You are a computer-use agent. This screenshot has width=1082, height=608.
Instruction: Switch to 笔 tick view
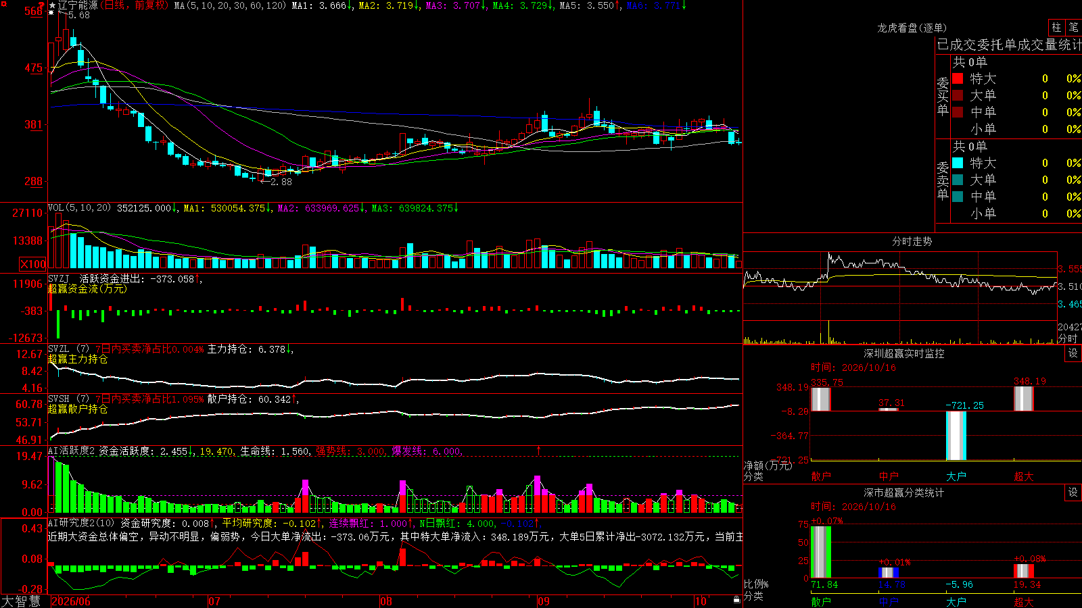tap(1073, 28)
